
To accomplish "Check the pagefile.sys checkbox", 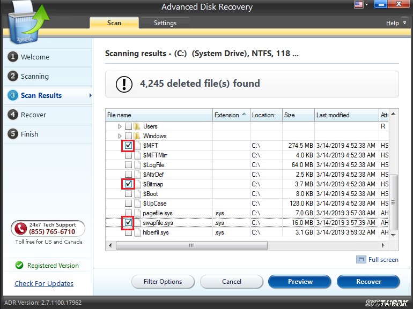I will click(128, 213).
